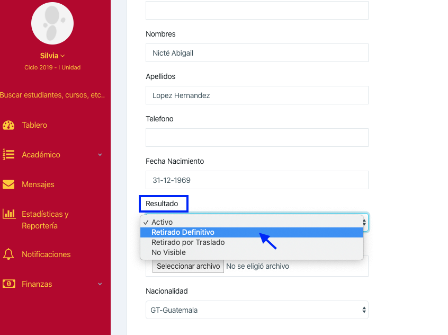Click the Fecha Nacimiento label
Screen dimensions: 448x335
pyautogui.click(x=175, y=161)
